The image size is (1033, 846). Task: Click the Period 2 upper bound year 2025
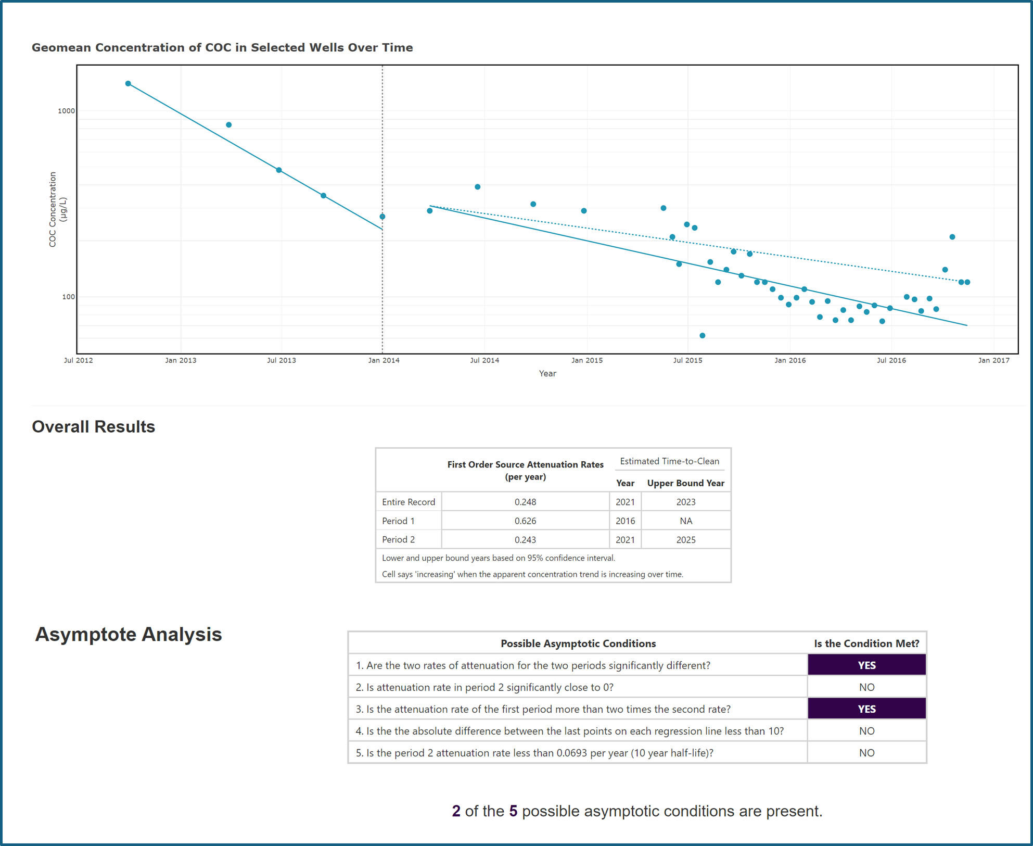coord(685,540)
